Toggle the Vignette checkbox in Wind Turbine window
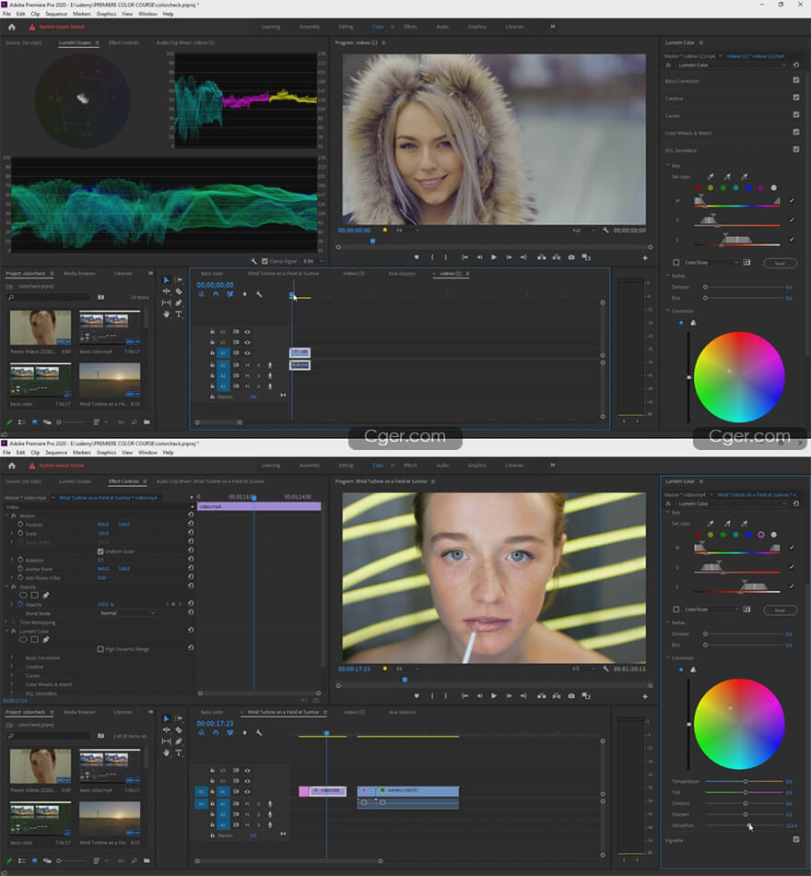The width and height of the screenshot is (811, 876). tap(796, 840)
